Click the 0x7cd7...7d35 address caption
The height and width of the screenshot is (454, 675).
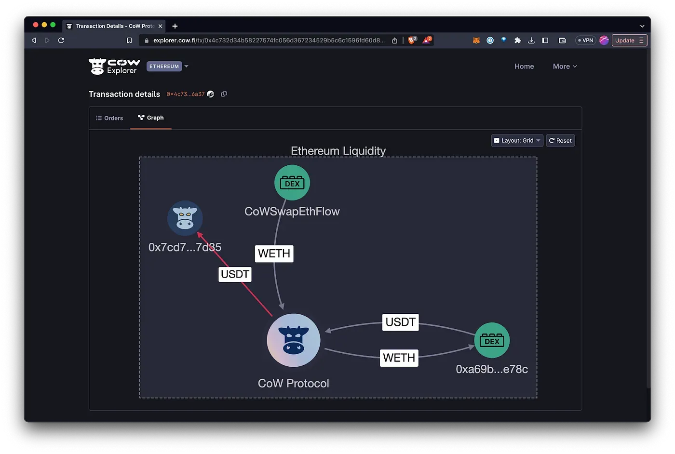pos(185,247)
